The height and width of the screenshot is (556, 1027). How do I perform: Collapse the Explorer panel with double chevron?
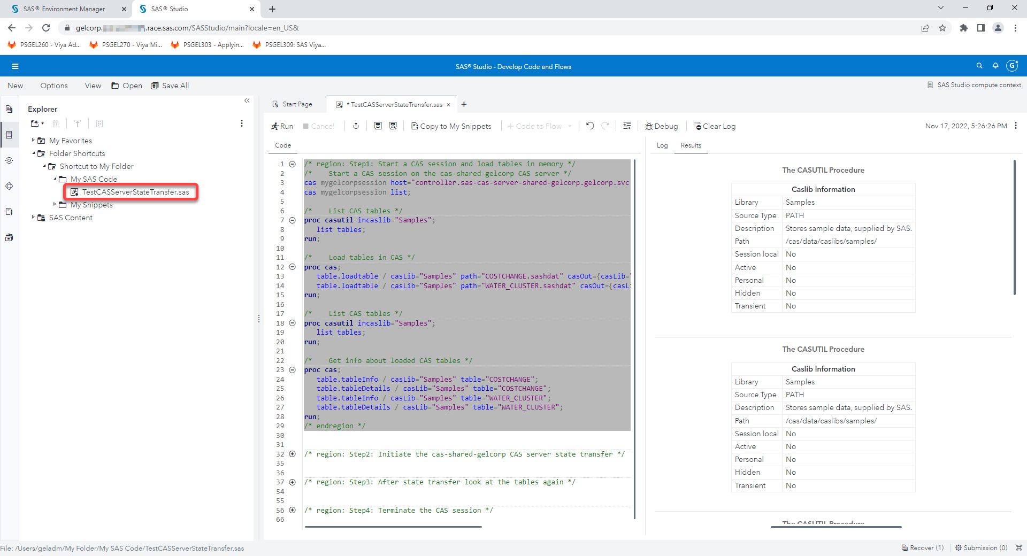pyautogui.click(x=247, y=101)
